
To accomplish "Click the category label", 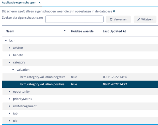I will [19, 62].
